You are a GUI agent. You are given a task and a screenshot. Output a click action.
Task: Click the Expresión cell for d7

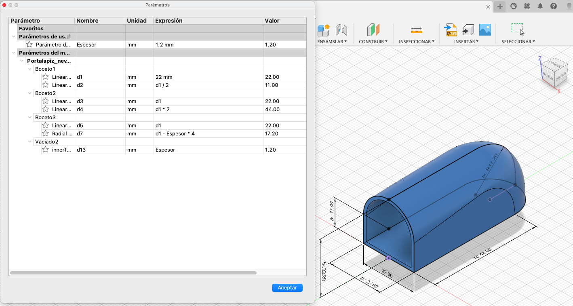208,133
